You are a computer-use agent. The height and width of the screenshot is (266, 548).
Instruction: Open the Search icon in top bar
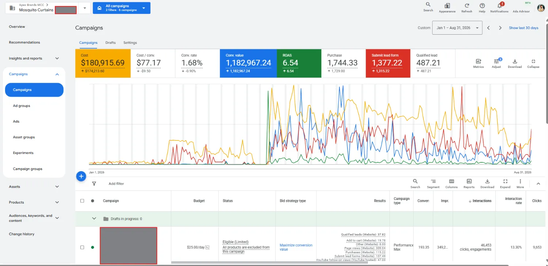pyautogui.click(x=428, y=7)
